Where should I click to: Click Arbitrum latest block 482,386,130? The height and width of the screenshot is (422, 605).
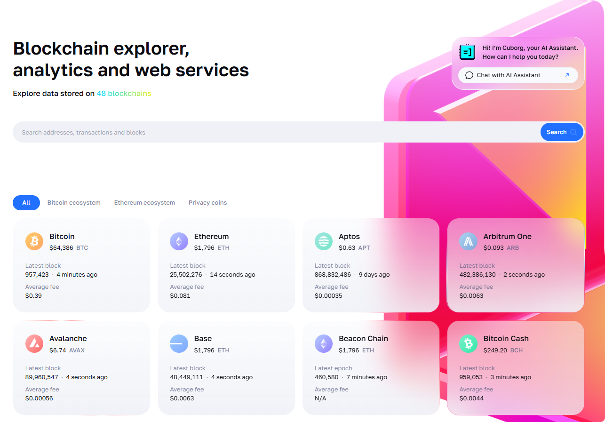tap(478, 275)
